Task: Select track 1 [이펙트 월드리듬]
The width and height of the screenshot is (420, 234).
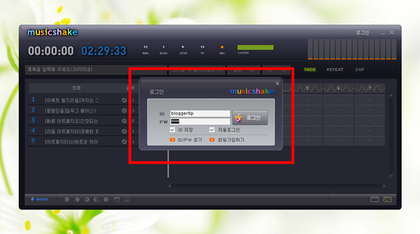Action: [72, 100]
